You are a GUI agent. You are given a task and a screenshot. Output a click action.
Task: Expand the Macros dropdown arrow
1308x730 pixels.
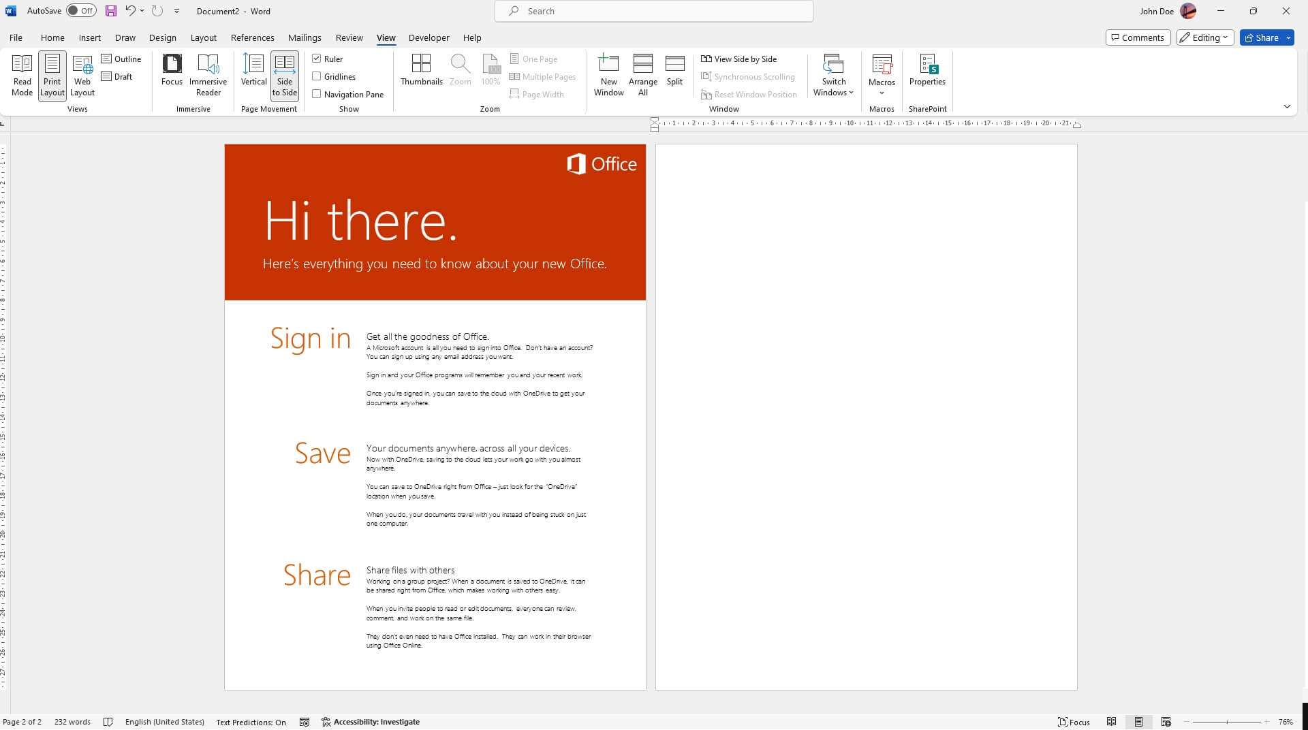882,92
